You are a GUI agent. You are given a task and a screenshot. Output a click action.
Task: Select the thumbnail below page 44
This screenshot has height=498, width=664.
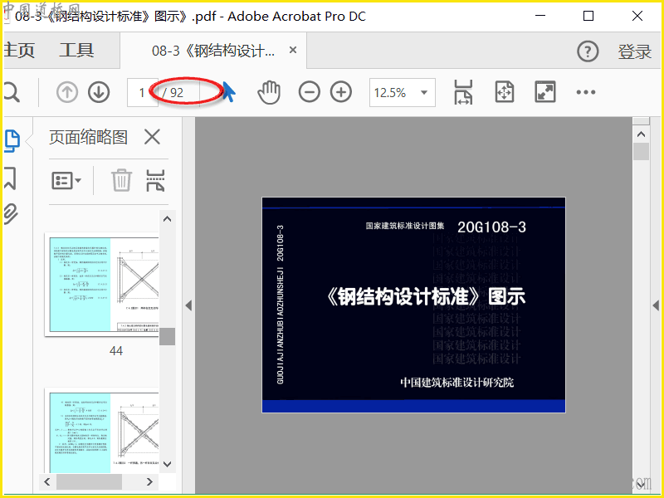pos(102,430)
